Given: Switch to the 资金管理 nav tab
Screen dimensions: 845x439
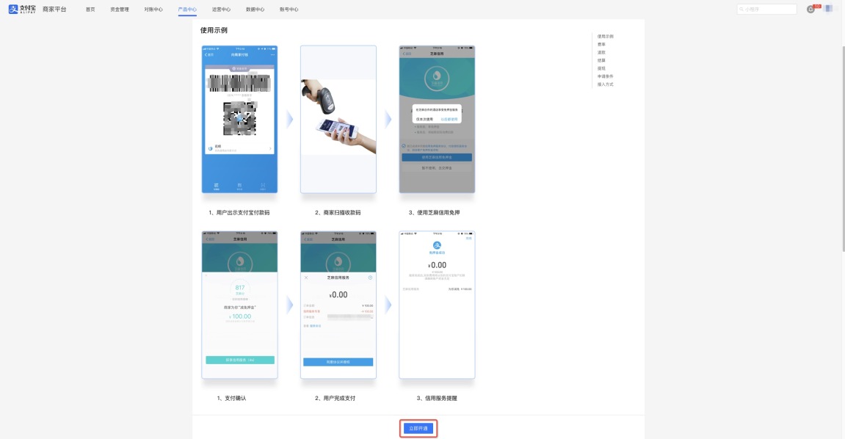Looking at the screenshot, I should tap(120, 9).
